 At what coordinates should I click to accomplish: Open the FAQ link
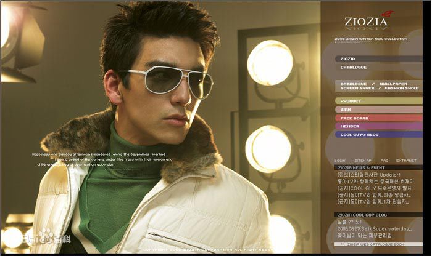click(384, 160)
